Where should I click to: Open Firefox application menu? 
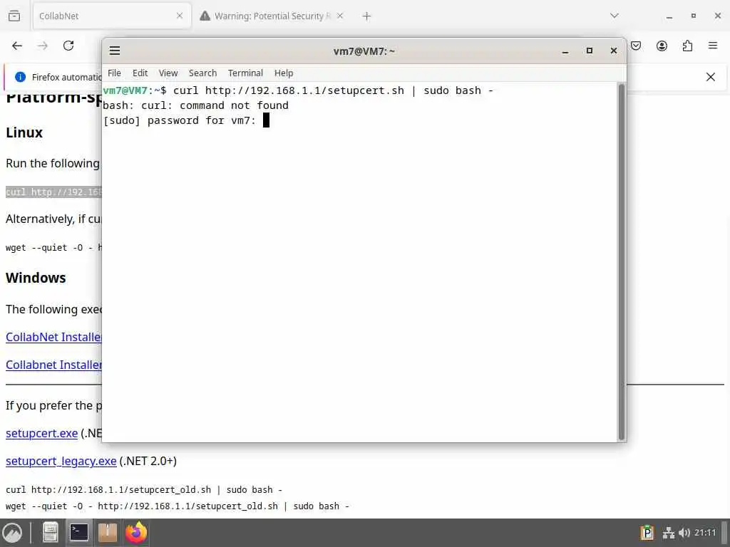click(x=713, y=46)
